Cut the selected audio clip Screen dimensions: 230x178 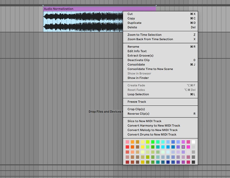click(130, 14)
